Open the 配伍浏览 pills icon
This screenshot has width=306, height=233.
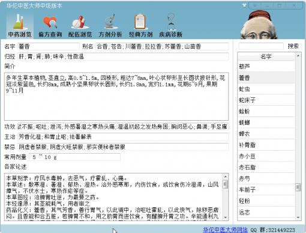point(80,25)
